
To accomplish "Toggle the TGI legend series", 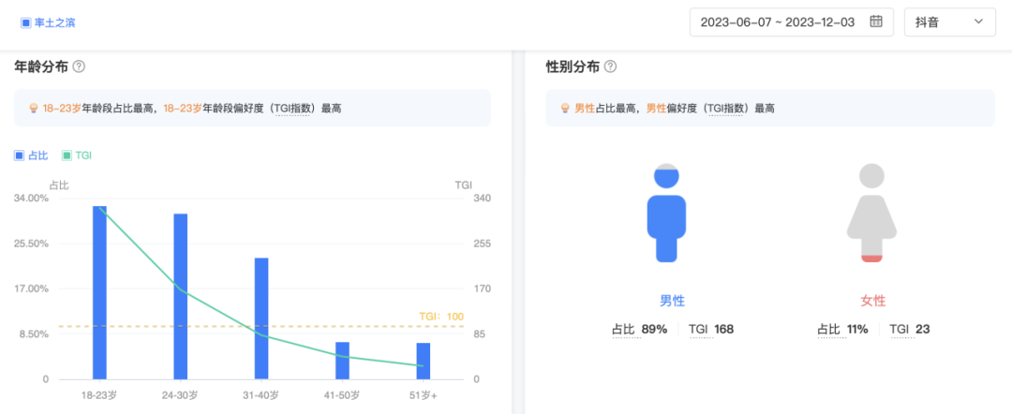I will click(x=77, y=155).
